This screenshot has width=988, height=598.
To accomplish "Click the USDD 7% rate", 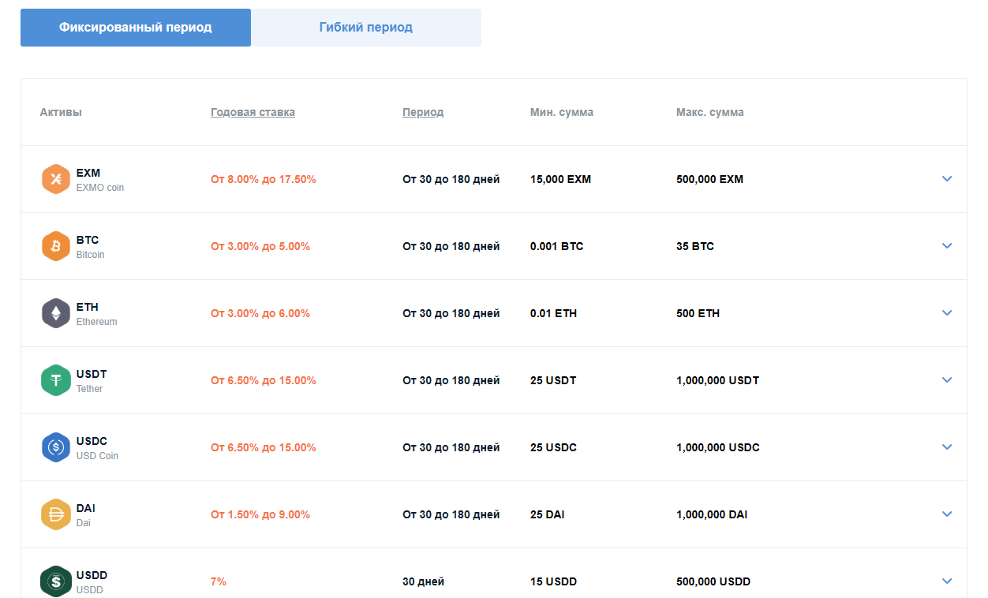I will click(219, 581).
